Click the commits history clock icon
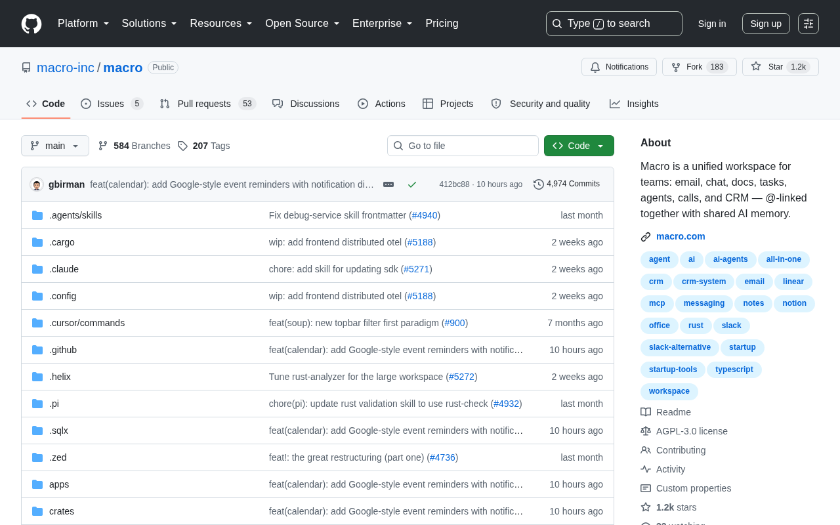The image size is (840, 525). (539, 184)
